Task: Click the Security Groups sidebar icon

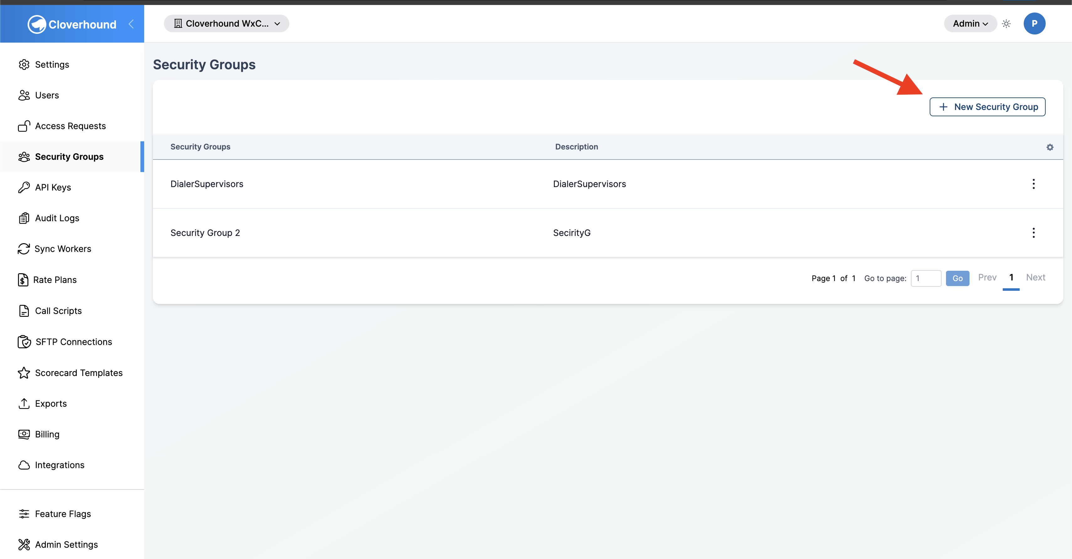Action: pyautogui.click(x=24, y=157)
